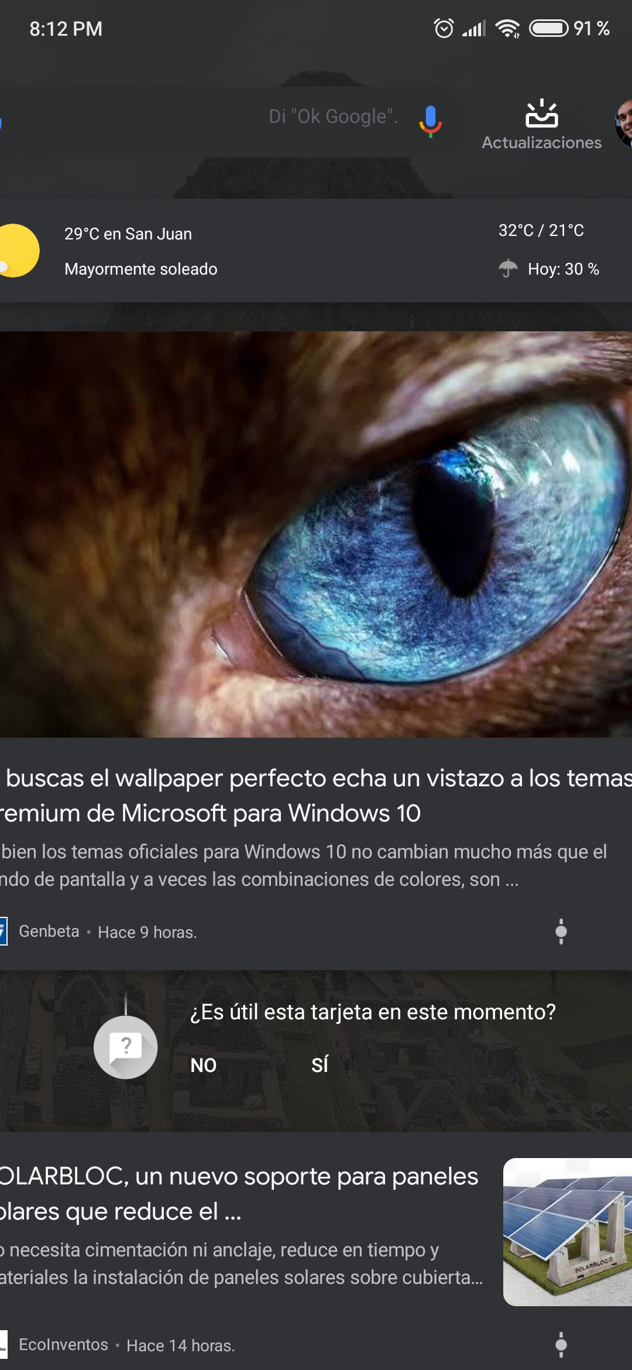Tap the umbrella rain chance icon
632x1370 pixels.
pos(508,269)
